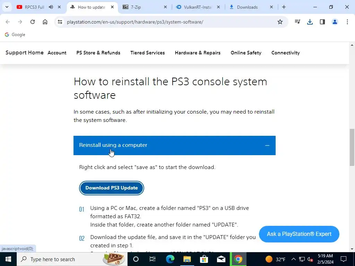Open the home page
Viewport: 355px width, 266px height.
(x=45, y=22)
